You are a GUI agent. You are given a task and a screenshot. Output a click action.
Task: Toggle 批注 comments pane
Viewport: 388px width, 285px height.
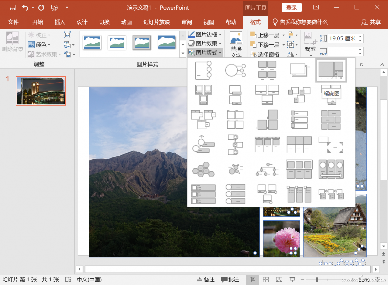230,280
